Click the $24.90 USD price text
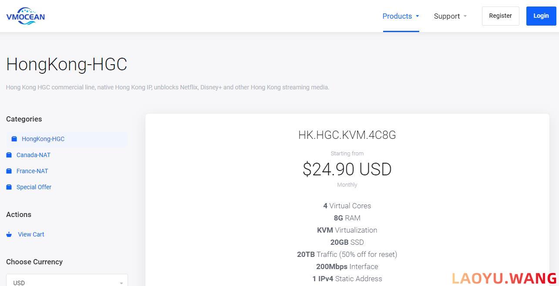This screenshot has height=286, width=559. tap(347, 169)
